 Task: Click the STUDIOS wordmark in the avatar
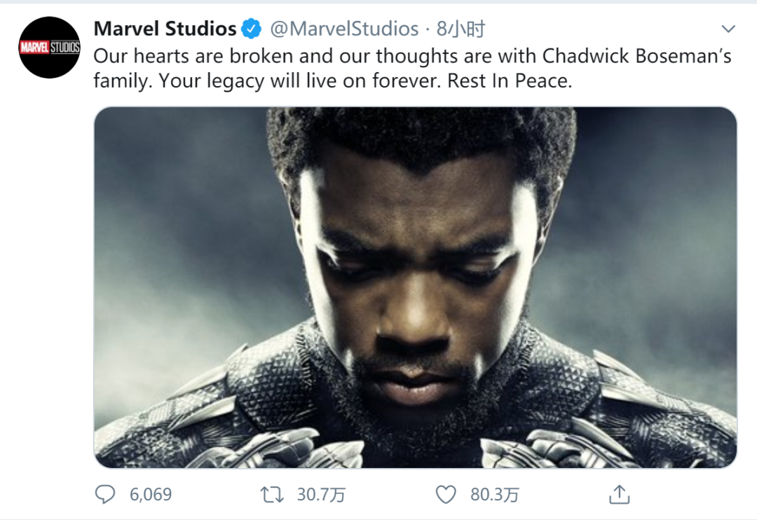click(x=64, y=48)
